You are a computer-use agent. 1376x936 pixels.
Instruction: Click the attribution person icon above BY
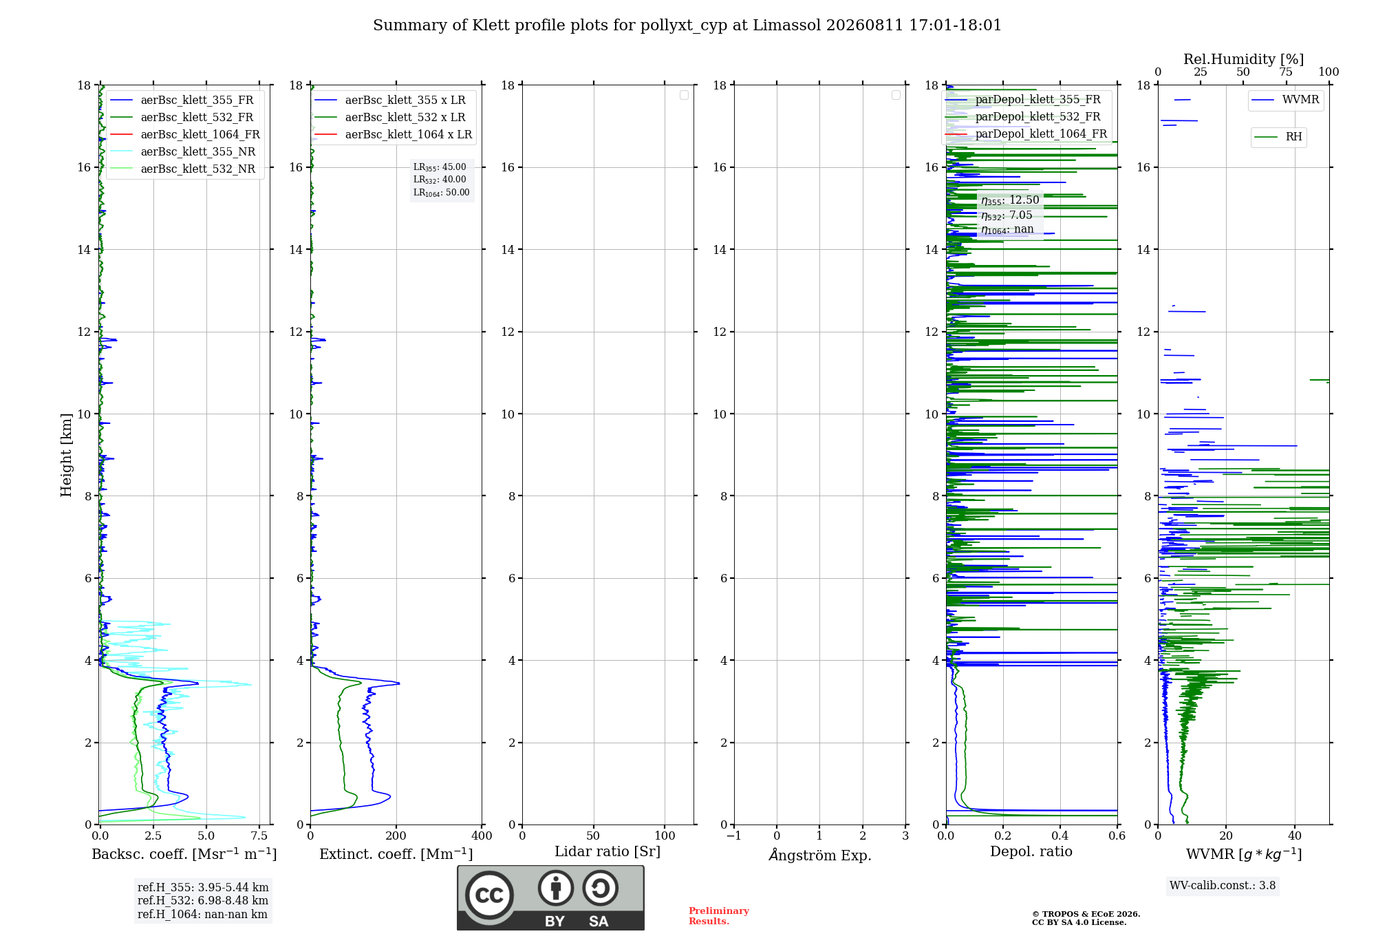tap(556, 888)
